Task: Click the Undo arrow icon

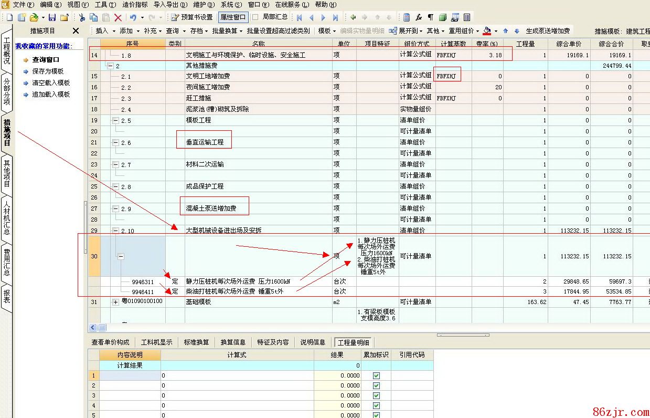Action: click(x=133, y=17)
